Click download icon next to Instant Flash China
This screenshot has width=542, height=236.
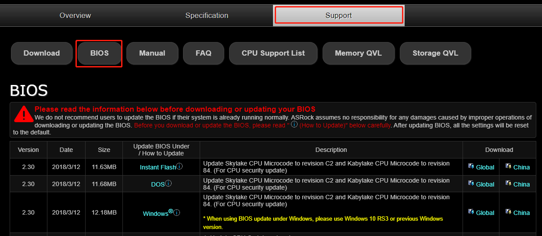coord(509,166)
